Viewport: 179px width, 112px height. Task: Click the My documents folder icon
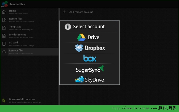coord(4,36)
